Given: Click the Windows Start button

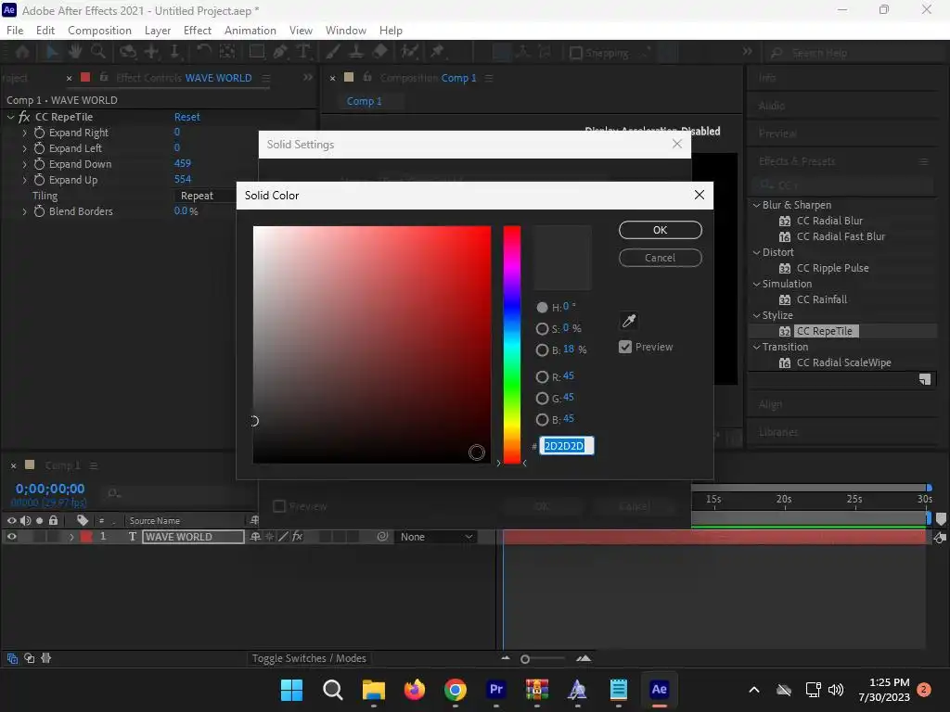Looking at the screenshot, I should coord(291,689).
